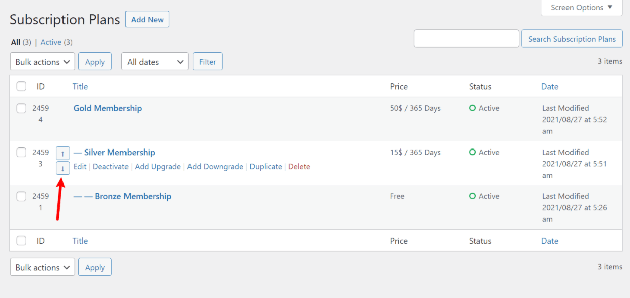630x298 pixels.
Task: Sort the table by Date column header
Action: point(549,87)
